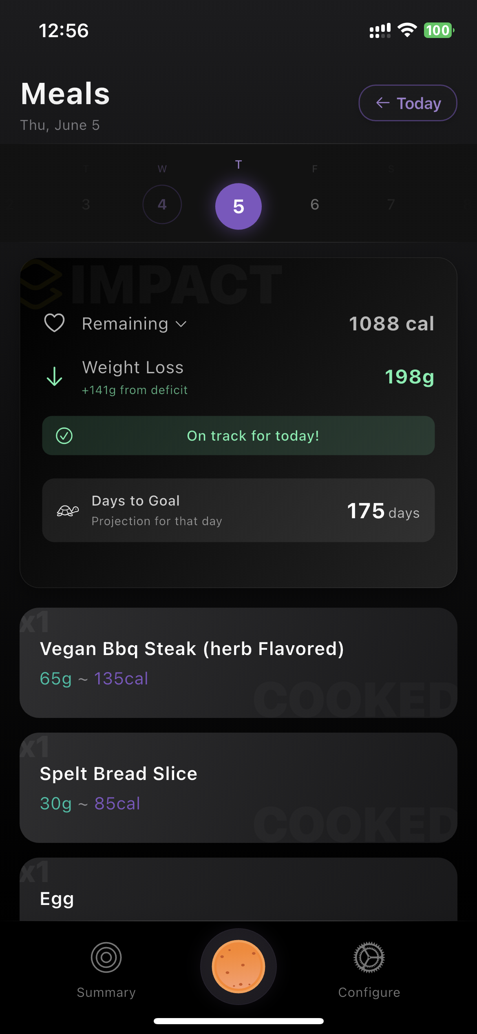Go back to Today
This screenshot has height=1034, width=477.
click(x=408, y=103)
